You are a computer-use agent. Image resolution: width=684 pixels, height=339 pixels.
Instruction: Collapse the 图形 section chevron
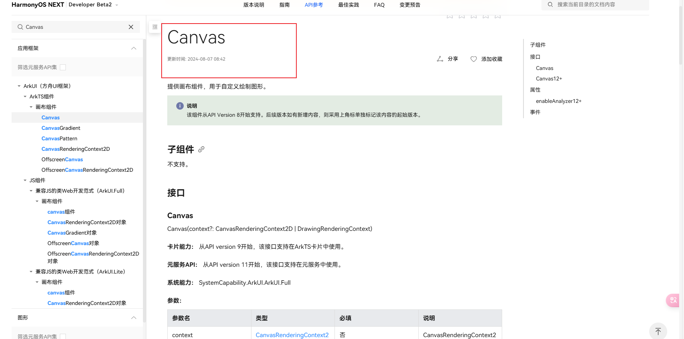point(134,318)
